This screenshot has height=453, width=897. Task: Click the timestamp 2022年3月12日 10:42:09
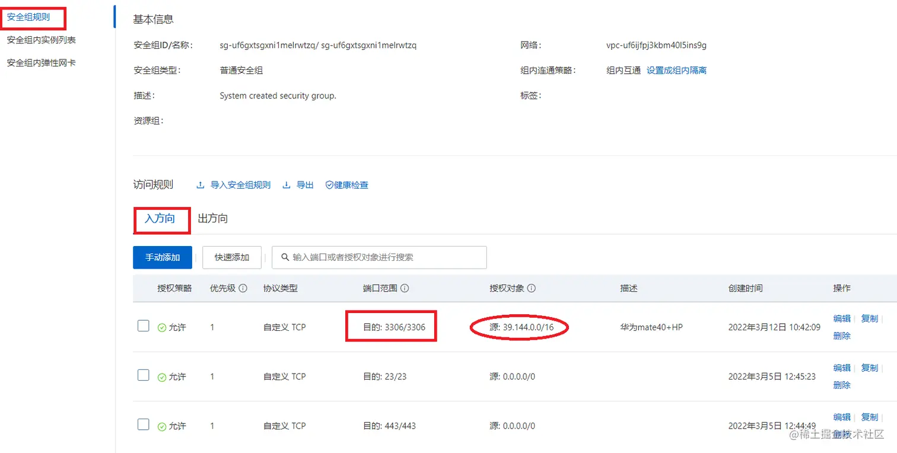774,327
